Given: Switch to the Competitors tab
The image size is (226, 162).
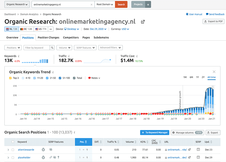Looking at the screenshot, I should pos(71,38).
